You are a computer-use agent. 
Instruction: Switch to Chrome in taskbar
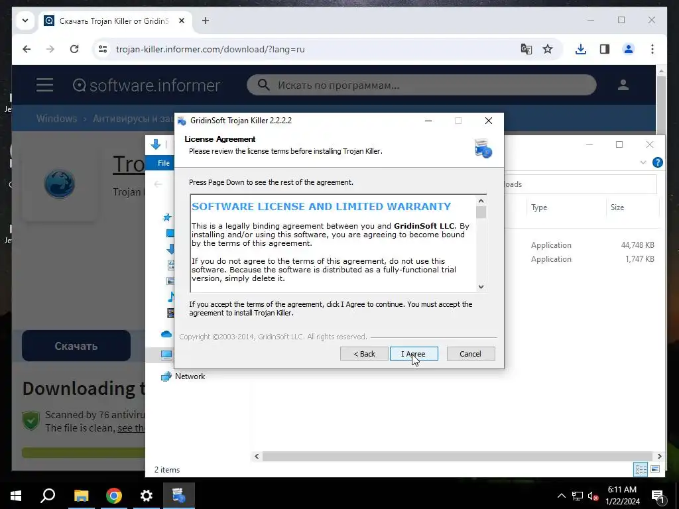114,496
